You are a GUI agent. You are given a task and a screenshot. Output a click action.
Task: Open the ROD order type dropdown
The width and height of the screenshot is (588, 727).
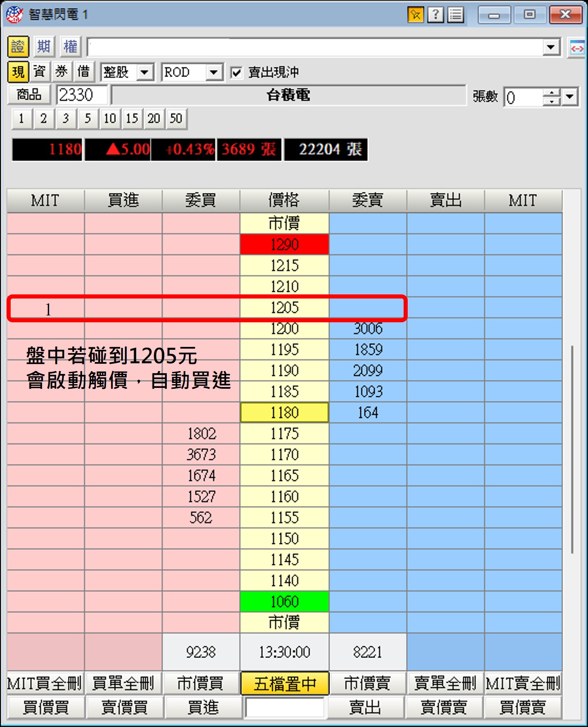tap(214, 73)
